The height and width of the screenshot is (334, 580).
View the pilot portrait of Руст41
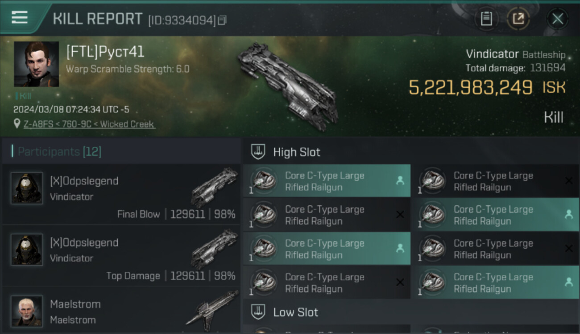(36, 64)
